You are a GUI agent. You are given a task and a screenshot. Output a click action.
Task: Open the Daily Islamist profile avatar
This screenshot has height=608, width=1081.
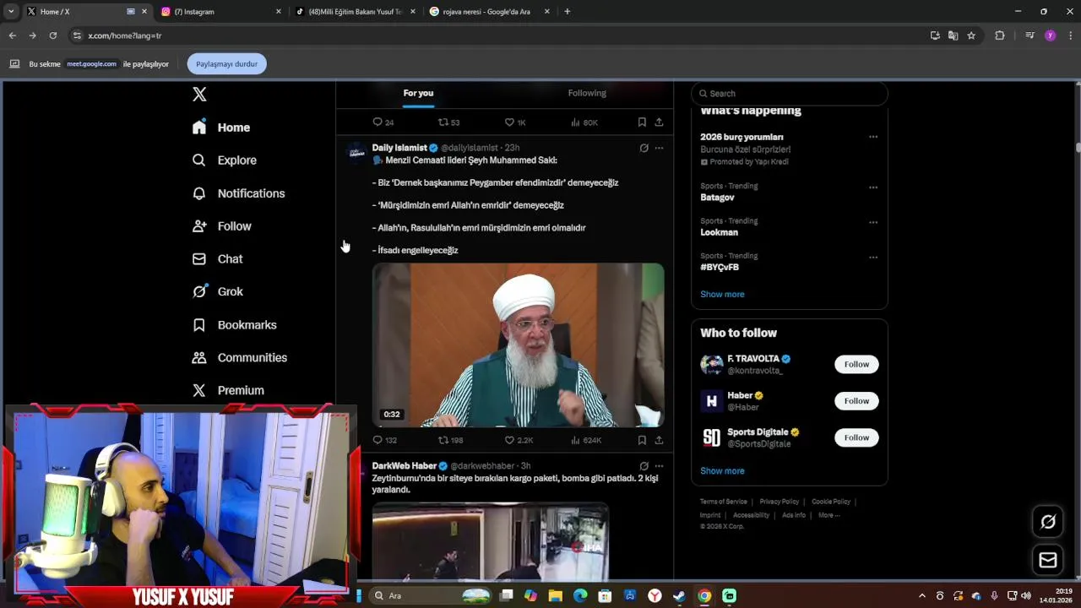click(x=356, y=151)
